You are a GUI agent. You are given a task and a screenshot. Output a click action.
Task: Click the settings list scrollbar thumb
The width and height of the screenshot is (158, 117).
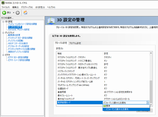pyautogui.click(x=151, y=92)
